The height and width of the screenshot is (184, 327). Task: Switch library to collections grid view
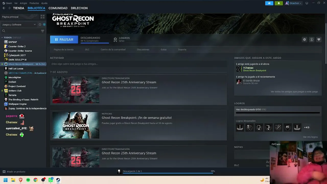pos(42,17)
